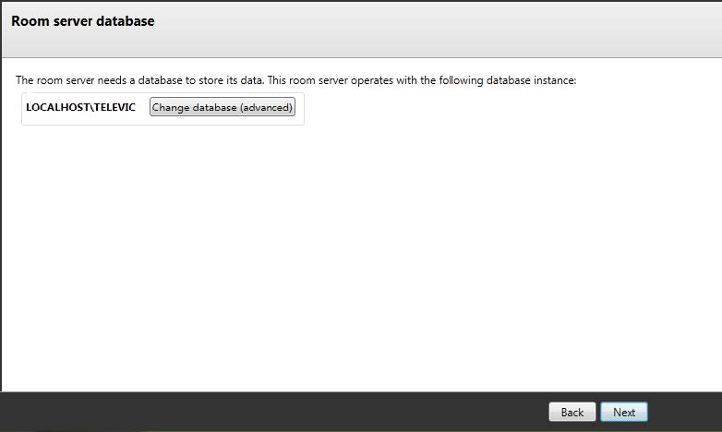Click the footer area right of Next
This screenshot has width=722, height=432.
coord(685,412)
